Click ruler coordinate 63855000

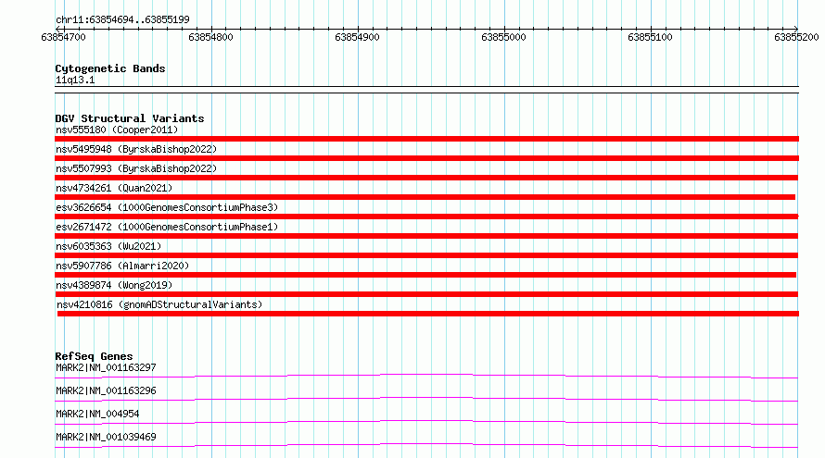(503, 37)
